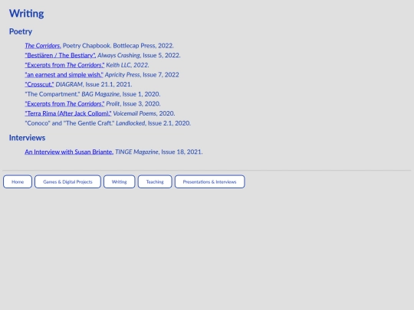This screenshot has width=414, height=310.
Task: Open the "Bestiären / The Bestiary" link
Action: pos(61,55)
